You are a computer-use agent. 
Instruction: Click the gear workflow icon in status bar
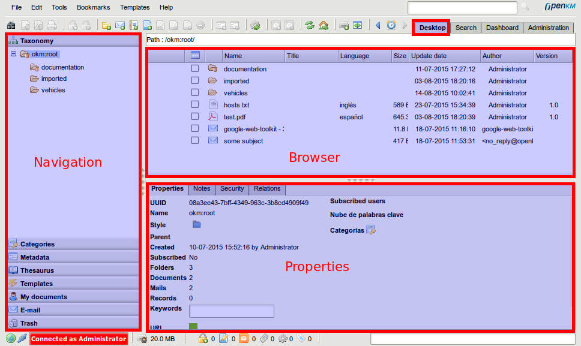pos(283,338)
